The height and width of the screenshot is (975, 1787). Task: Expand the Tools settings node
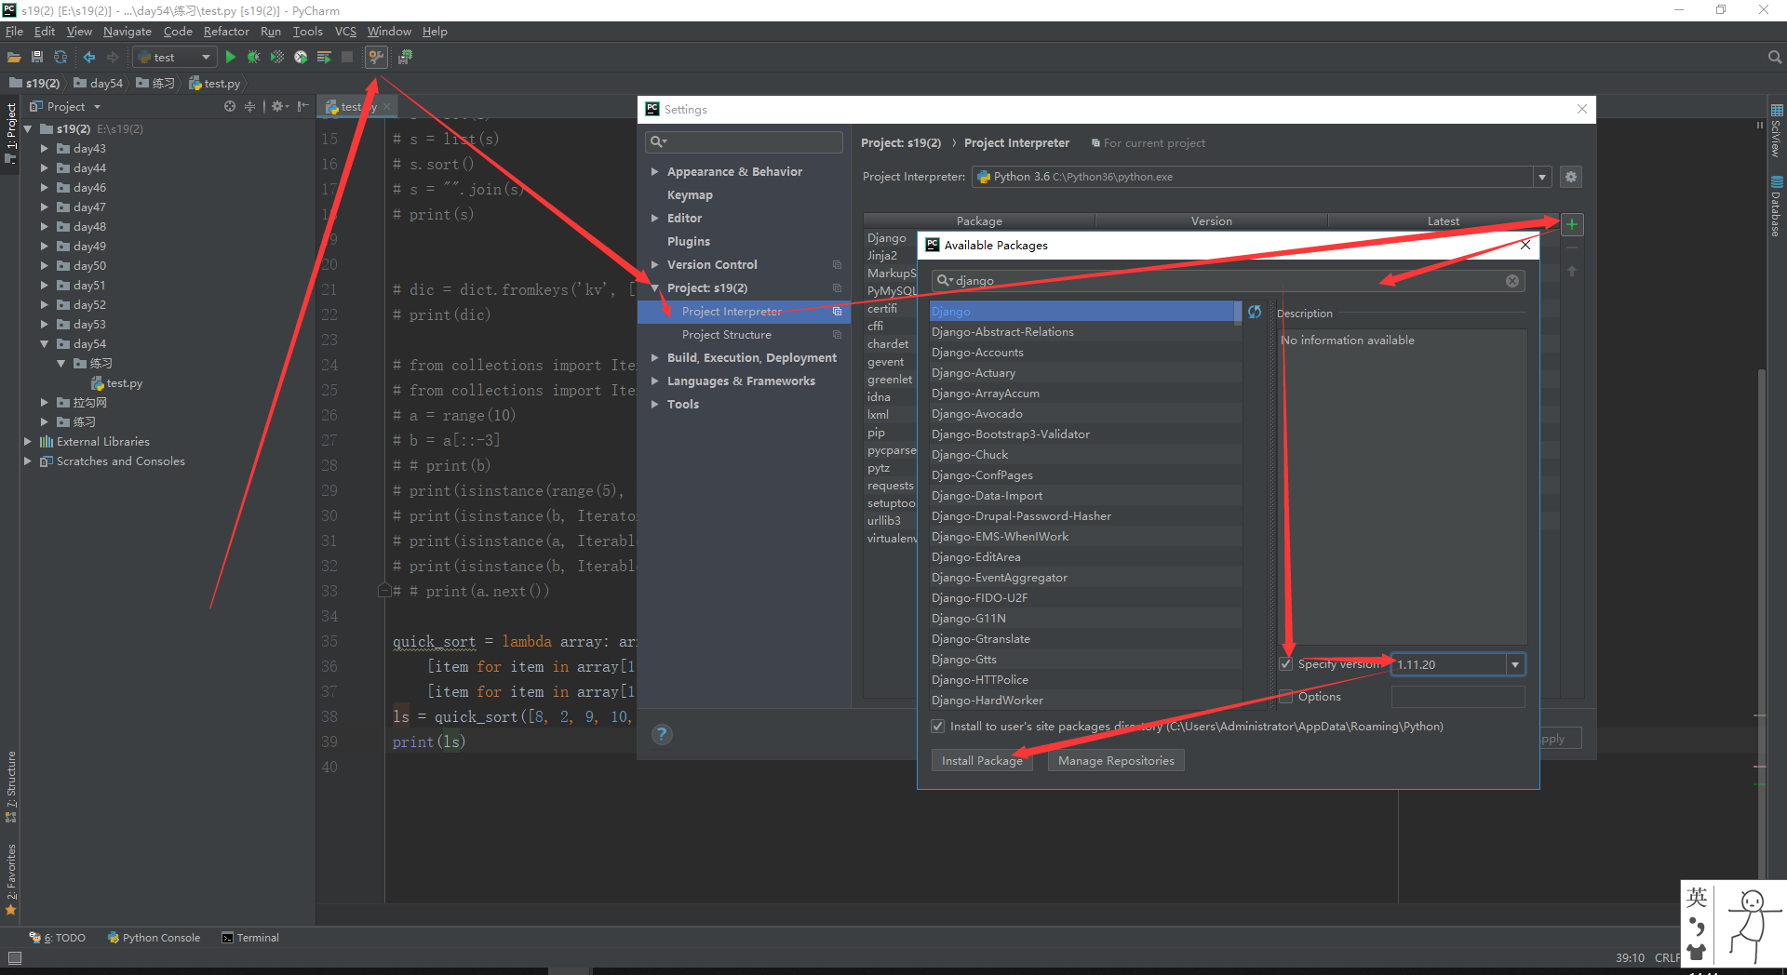(x=655, y=405)
